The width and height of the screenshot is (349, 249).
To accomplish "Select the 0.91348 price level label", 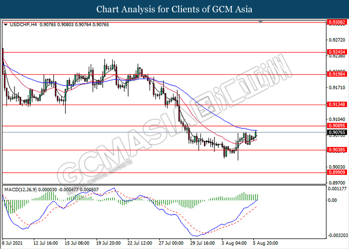I will coord(337,104).
